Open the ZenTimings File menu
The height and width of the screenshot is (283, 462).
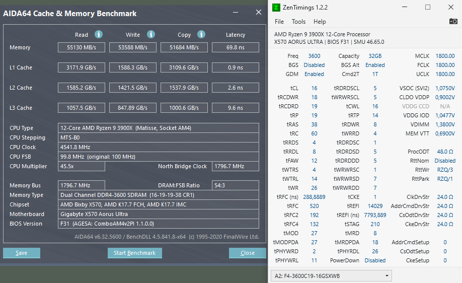pyautogui.click(x=279, y=22)
